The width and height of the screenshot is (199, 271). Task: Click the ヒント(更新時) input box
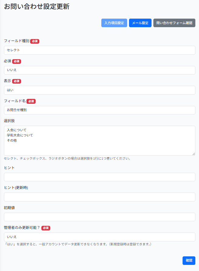coord(100,197)
